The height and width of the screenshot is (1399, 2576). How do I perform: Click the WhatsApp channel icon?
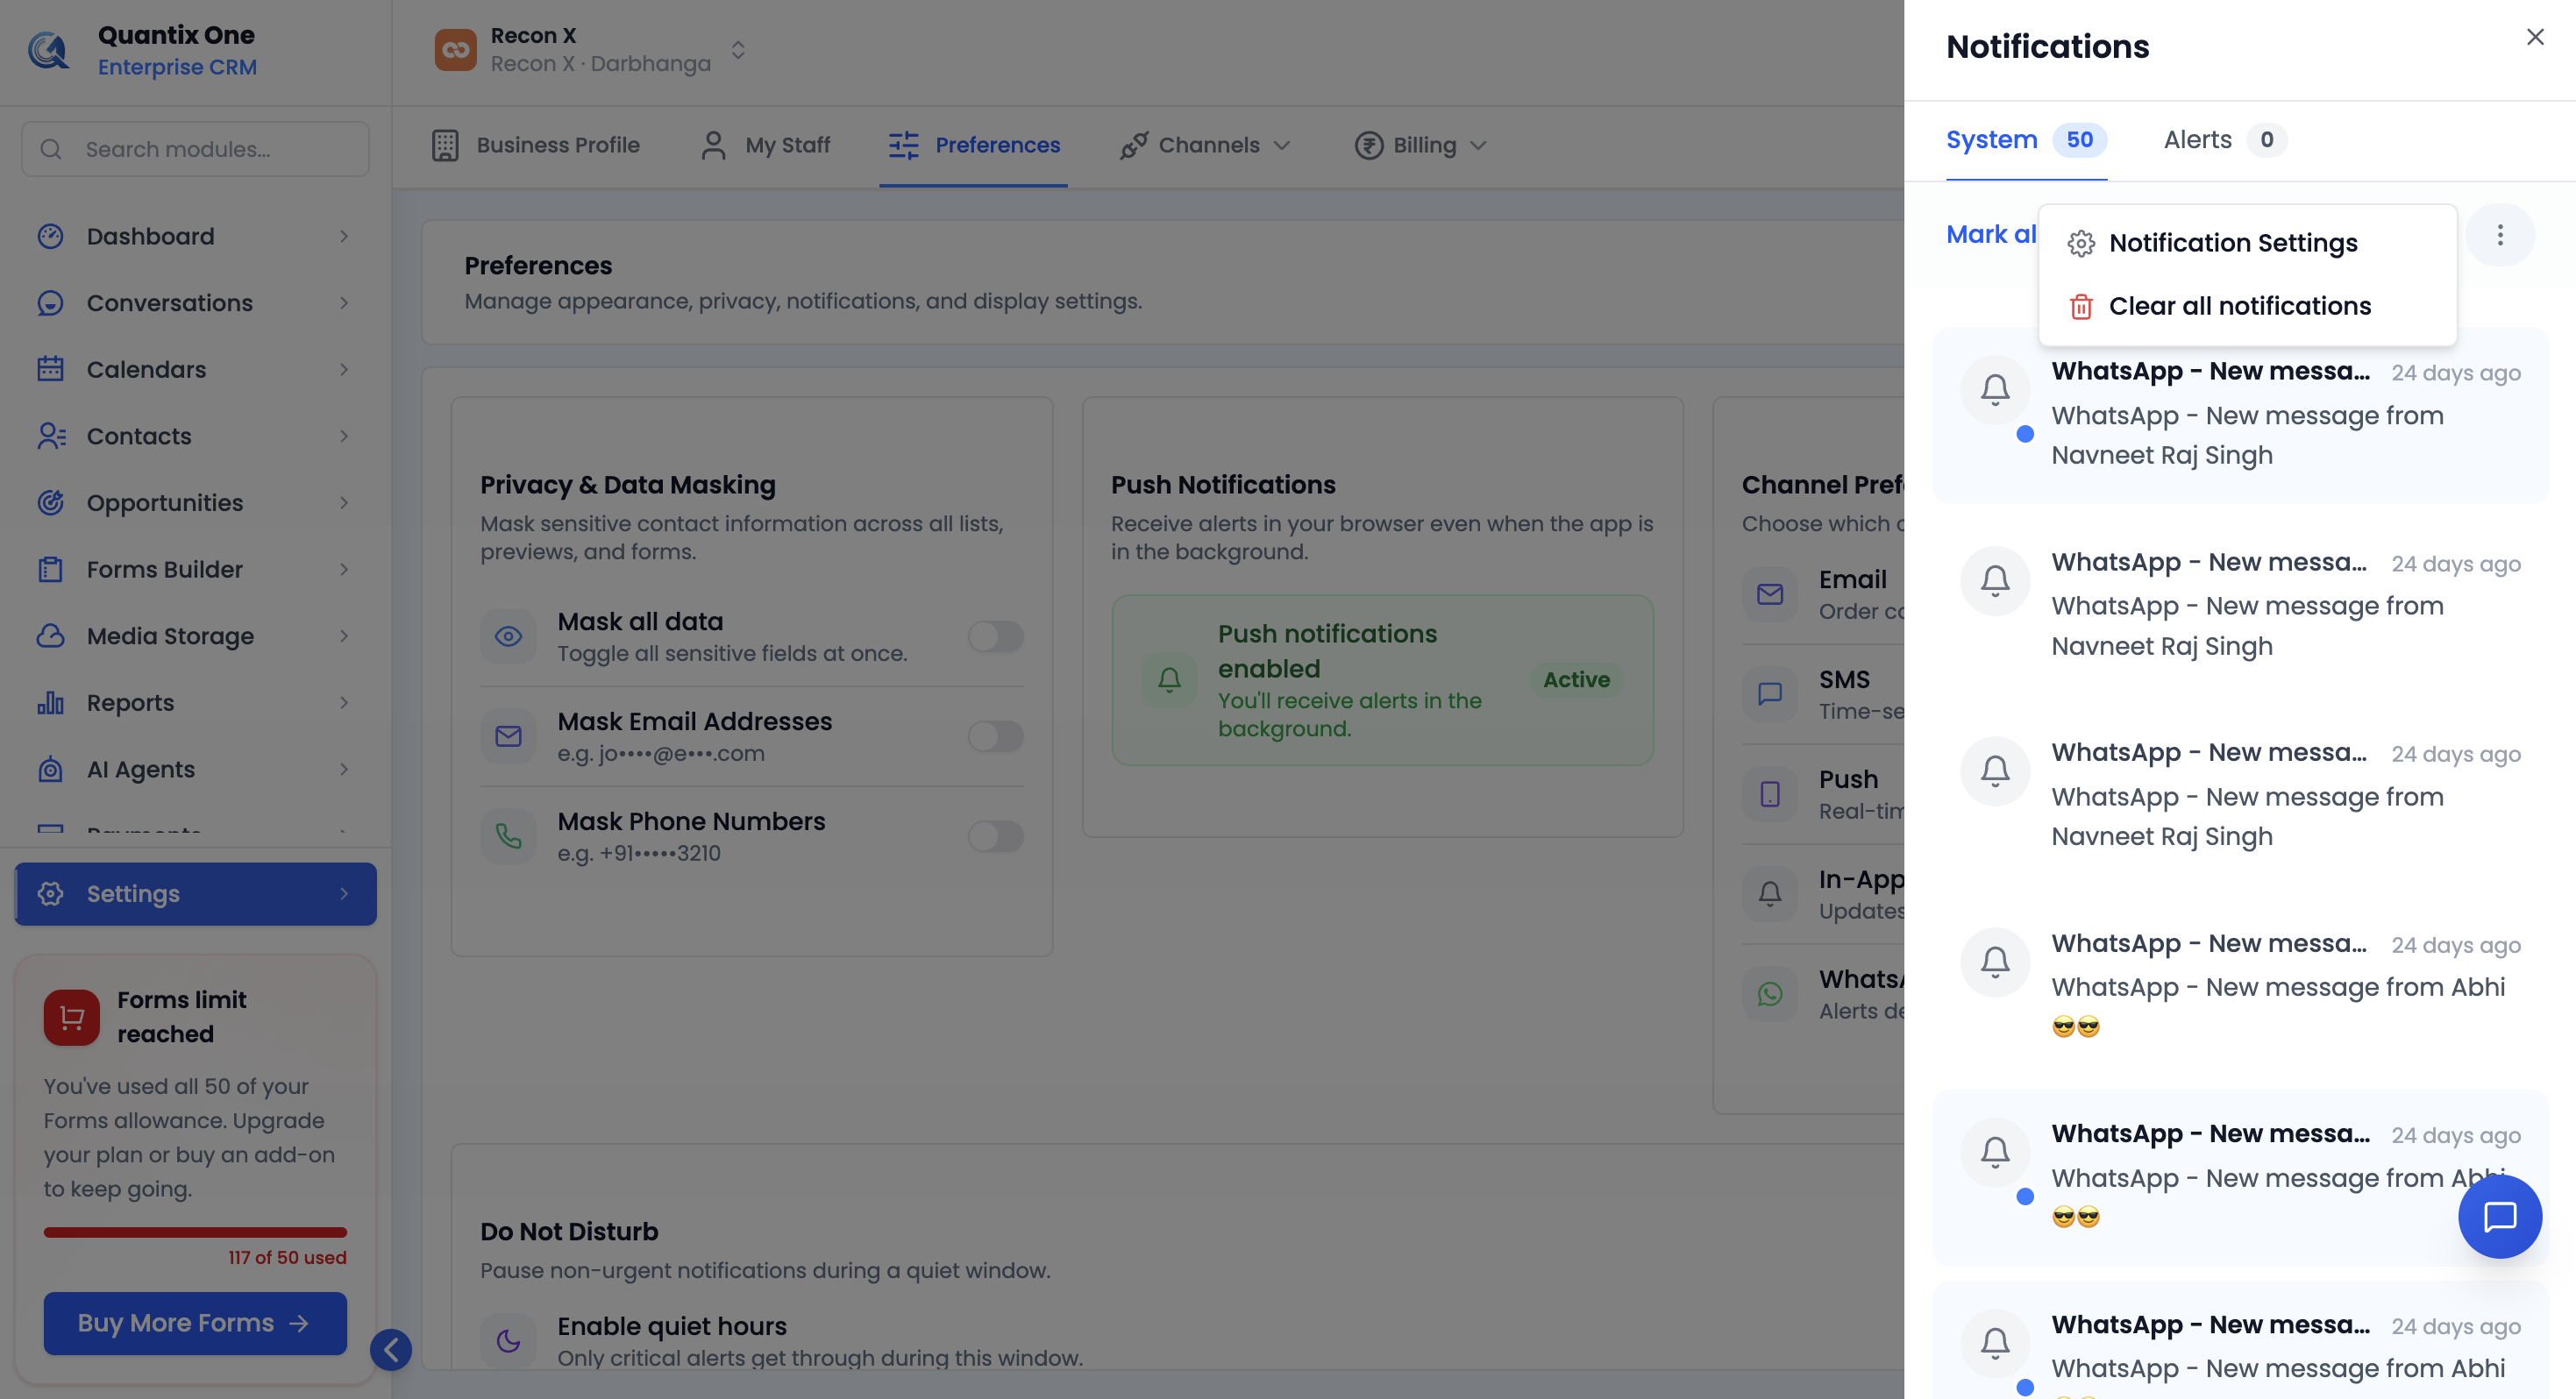[x=1770, y=994]
